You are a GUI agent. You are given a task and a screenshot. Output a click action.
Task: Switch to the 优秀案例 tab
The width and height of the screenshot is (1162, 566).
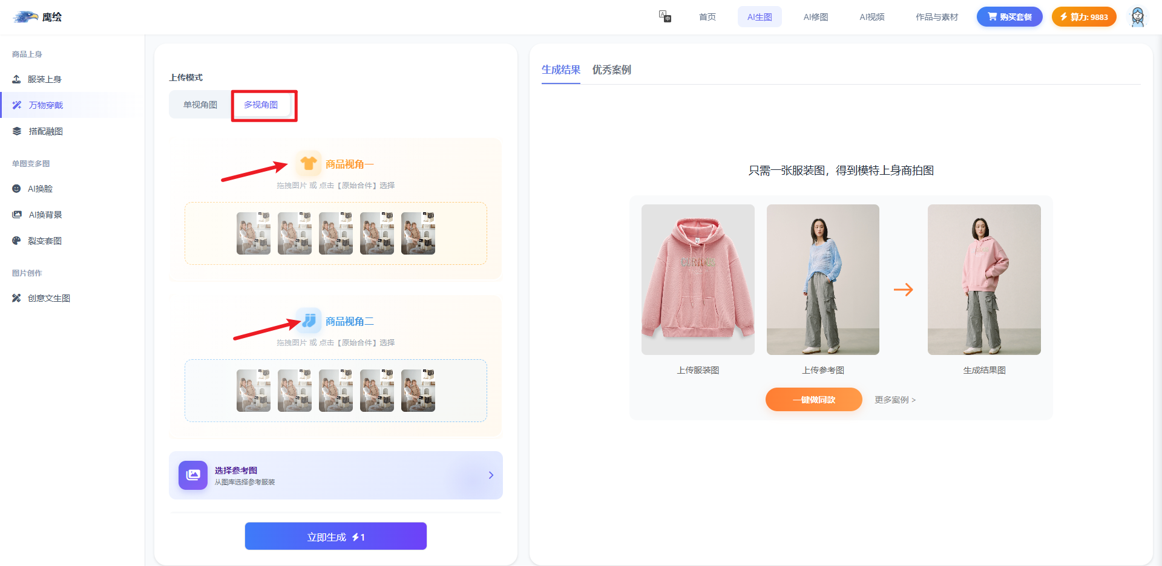(611, 70)
